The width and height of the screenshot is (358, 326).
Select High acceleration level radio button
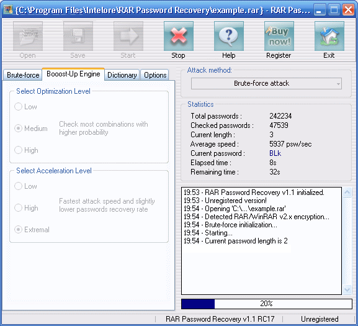18,208
